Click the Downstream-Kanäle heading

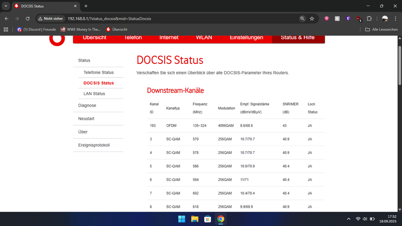click(x=175, y=90)
